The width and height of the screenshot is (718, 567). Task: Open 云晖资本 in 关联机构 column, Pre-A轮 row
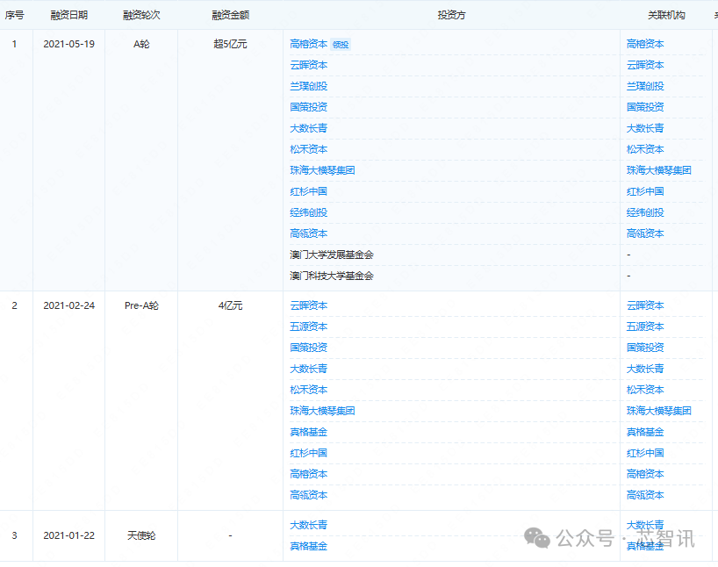(x=645, y=305)
